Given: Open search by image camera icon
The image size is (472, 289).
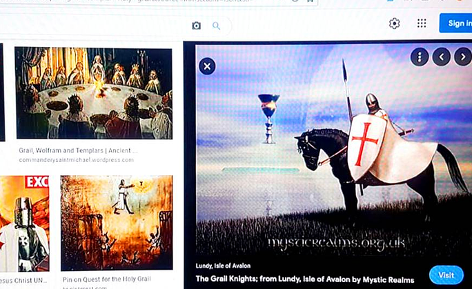Looking at the screenshot, I should click(196, 26).
